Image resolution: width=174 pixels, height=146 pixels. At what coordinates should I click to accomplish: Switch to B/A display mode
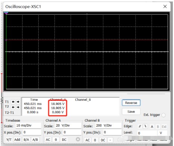[26, 140]
